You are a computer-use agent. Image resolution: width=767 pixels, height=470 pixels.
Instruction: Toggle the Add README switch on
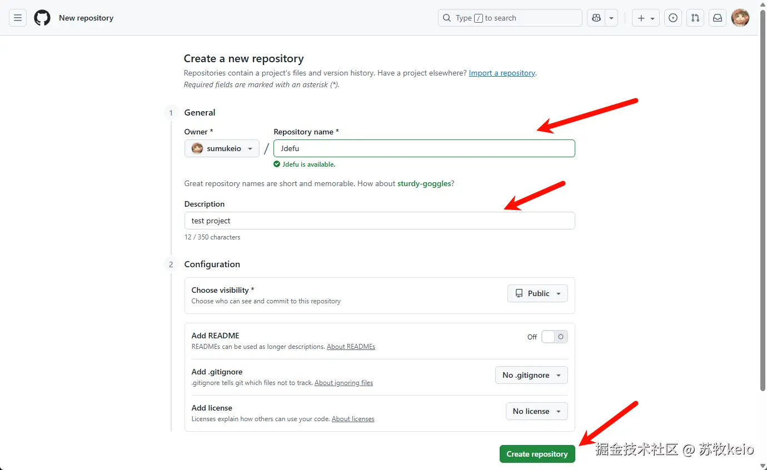(554, 337)
